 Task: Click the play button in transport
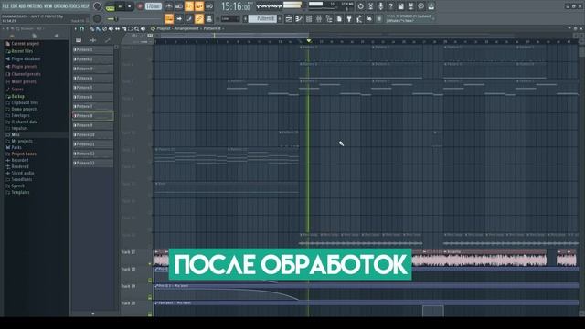(120, 6)
